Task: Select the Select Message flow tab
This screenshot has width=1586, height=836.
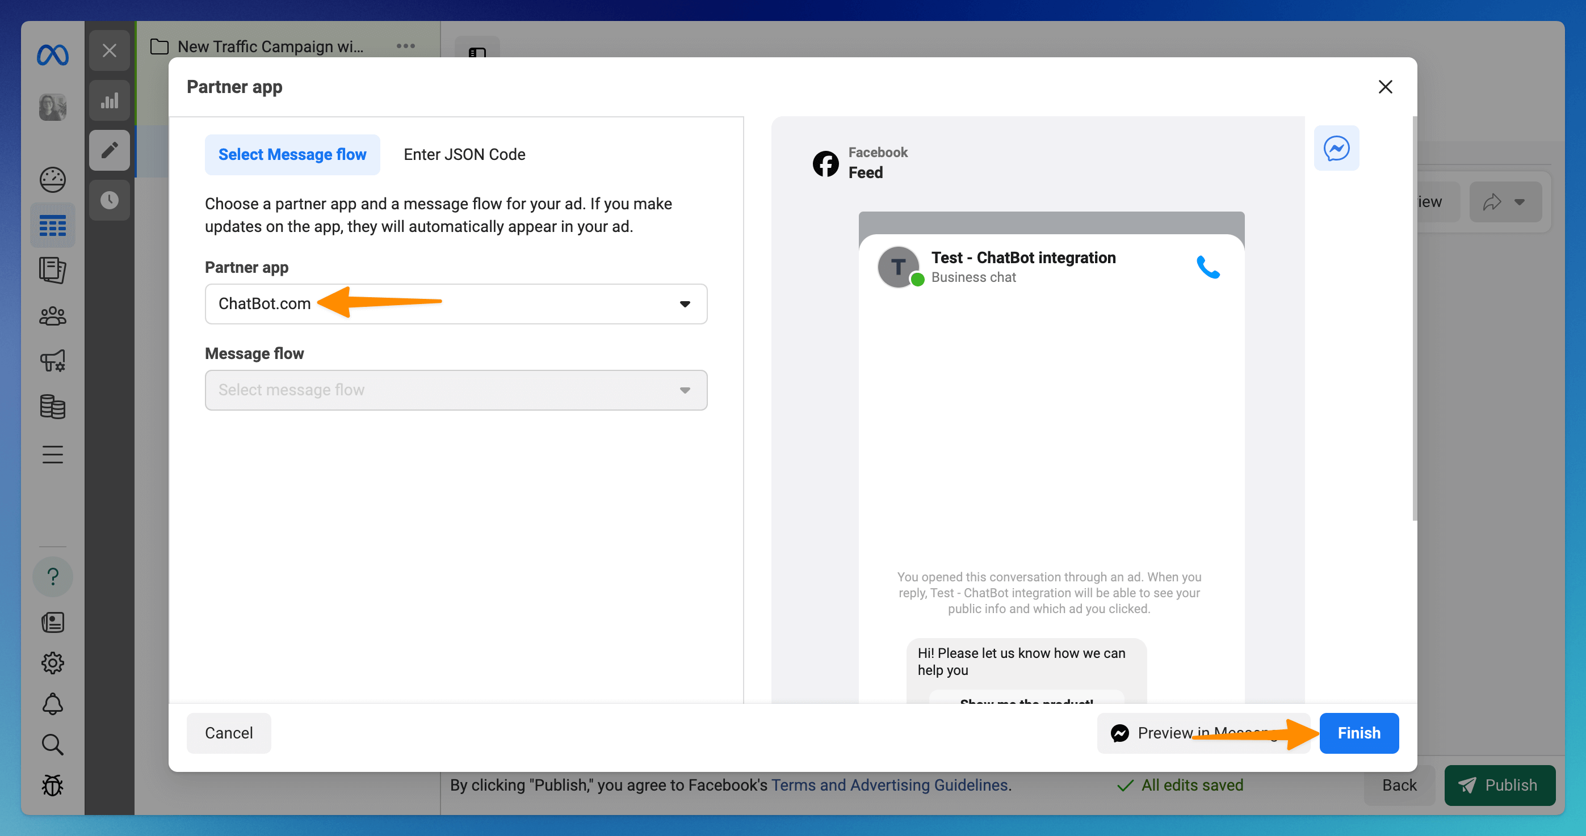Action: coord(292,154)
